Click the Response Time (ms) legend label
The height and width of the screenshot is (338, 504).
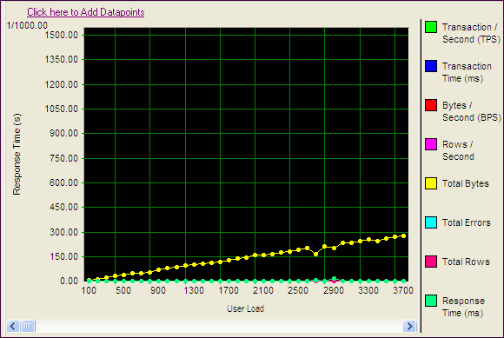463,307
